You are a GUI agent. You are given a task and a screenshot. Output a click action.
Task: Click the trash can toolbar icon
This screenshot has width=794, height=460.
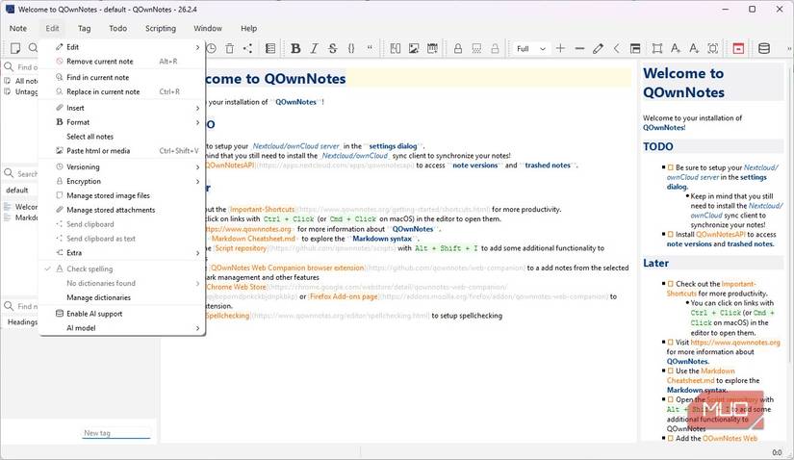[229, 48]
